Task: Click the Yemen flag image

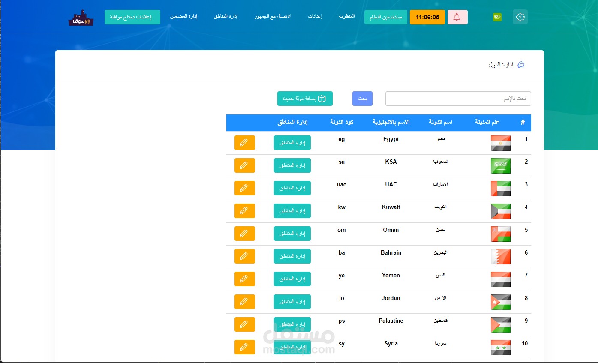Action: click(x=501, y=279)
